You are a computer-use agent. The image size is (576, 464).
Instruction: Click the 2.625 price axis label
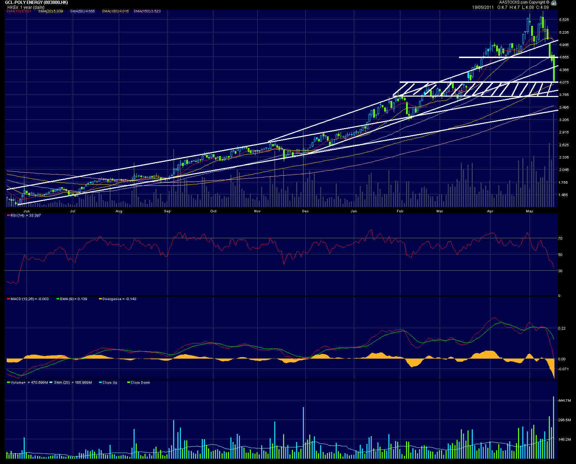[x=564, y=145]
